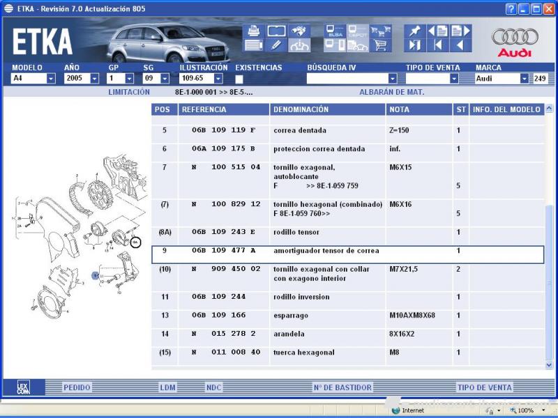Select the 'amortiguador tensor de correa' row
This screenshot has width=558, height=418.
tap(348, 254)
